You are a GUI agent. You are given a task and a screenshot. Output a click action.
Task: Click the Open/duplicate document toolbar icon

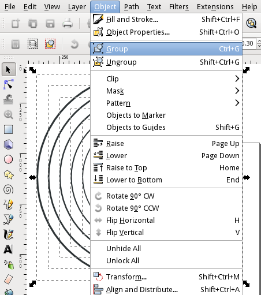(x=33, y=24)
